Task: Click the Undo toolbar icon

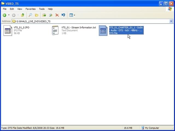Action: 63,15
